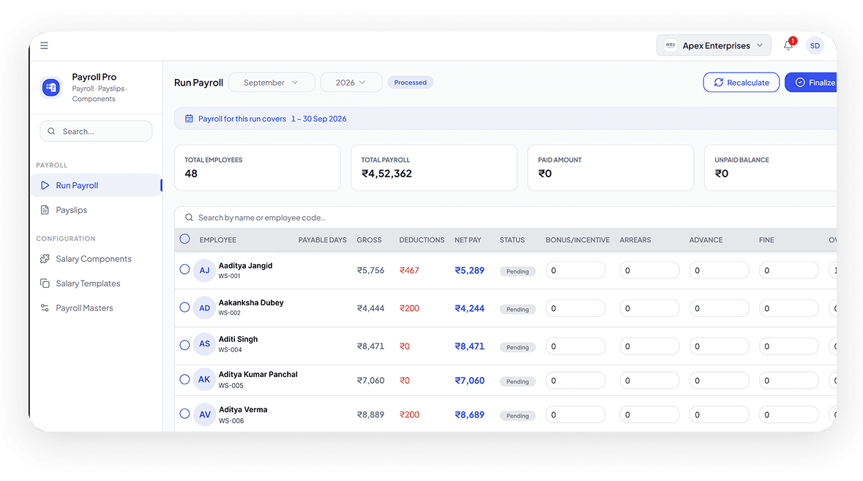Image resolution: width=863 pixels, height=481 pixels.
Task: Click Fine input for Aditi Singh
Action: (x=788, y=346)
